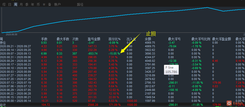Click the 104.72 total lots cell
Screen dimensions: 245x107
pyautogui.click(x=45, y=104)
